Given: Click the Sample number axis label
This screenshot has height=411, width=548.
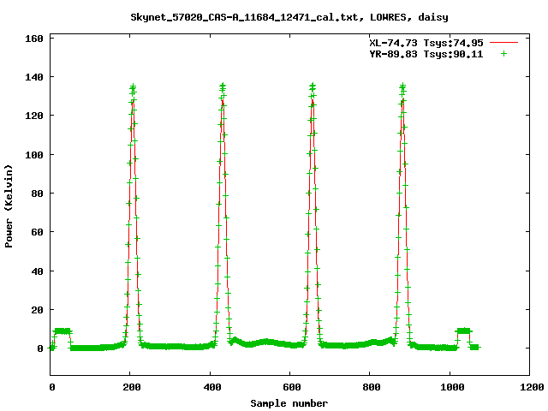Looking at the screenshot, I should (289, 403).
